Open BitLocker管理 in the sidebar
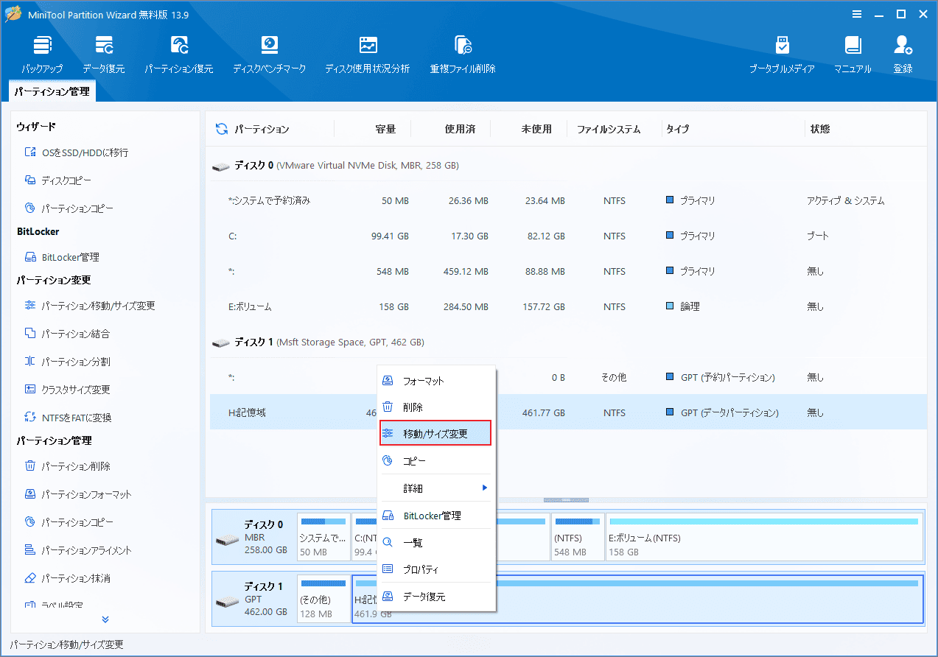The height and width of the screenshot is (657, 938). point(62,257)
